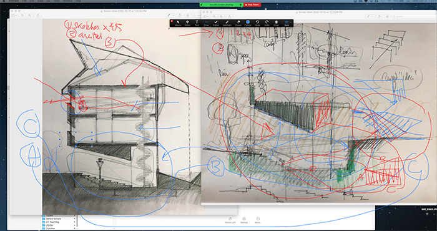Open markup pen dropdown in right Preview window
Image resolution: width=437 pixels, height=231 pixels.
tap(372, 17)
